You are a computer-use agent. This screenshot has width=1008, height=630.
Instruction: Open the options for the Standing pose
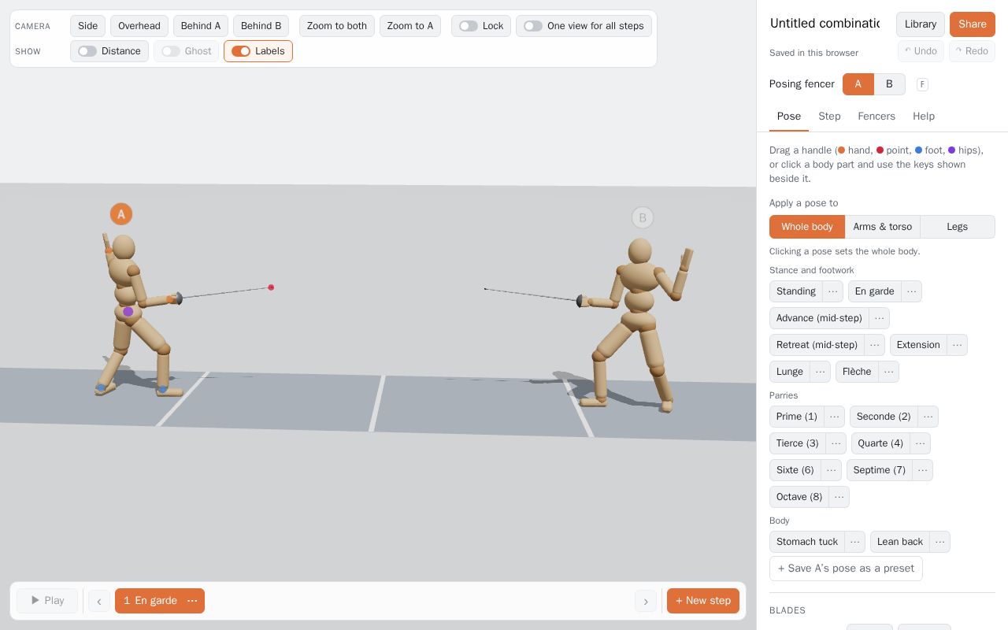coord(833,291)
